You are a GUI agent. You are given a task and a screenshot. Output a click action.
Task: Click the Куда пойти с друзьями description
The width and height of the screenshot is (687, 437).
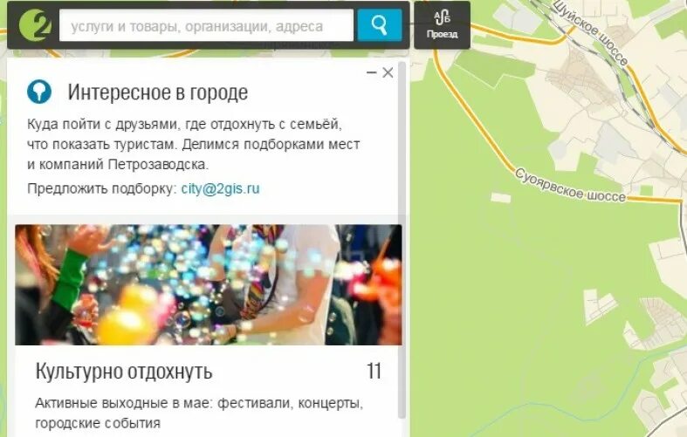click(193, 144)
